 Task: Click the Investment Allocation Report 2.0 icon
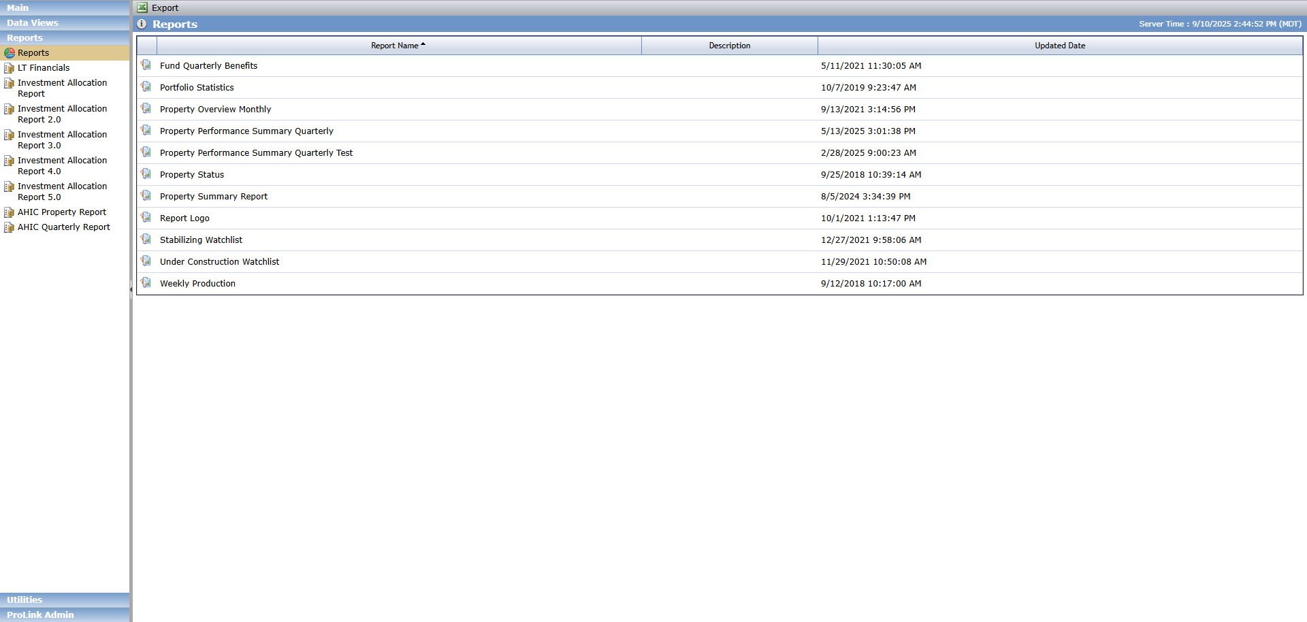point(10,109)
